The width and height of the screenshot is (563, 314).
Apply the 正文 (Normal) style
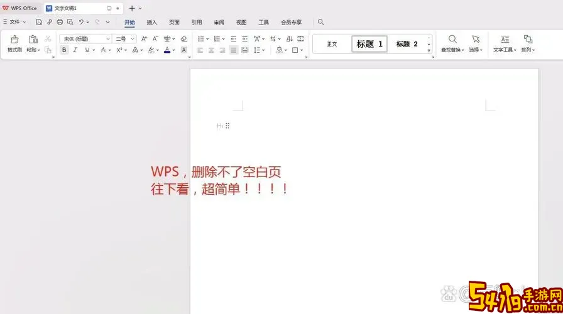332,44
